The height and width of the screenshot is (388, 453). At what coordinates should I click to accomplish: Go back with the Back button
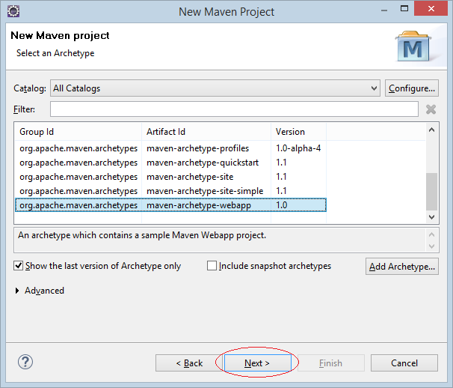[x=189, y=363]
